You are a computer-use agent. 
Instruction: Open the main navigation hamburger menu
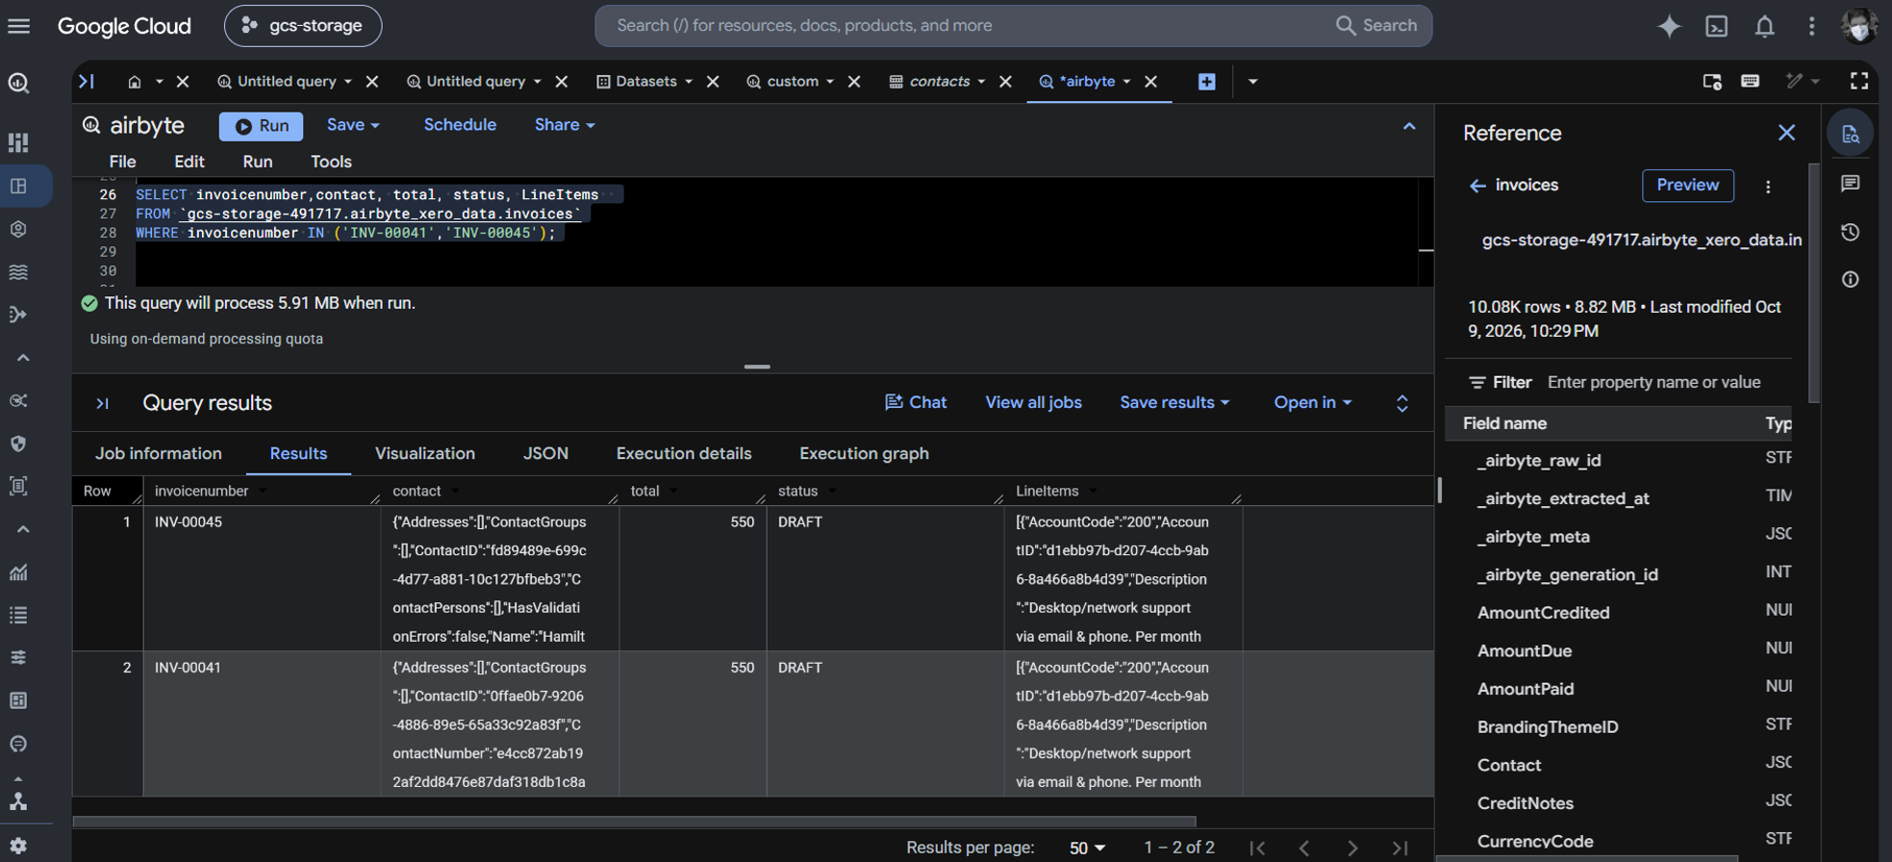(x=19, y=26)
